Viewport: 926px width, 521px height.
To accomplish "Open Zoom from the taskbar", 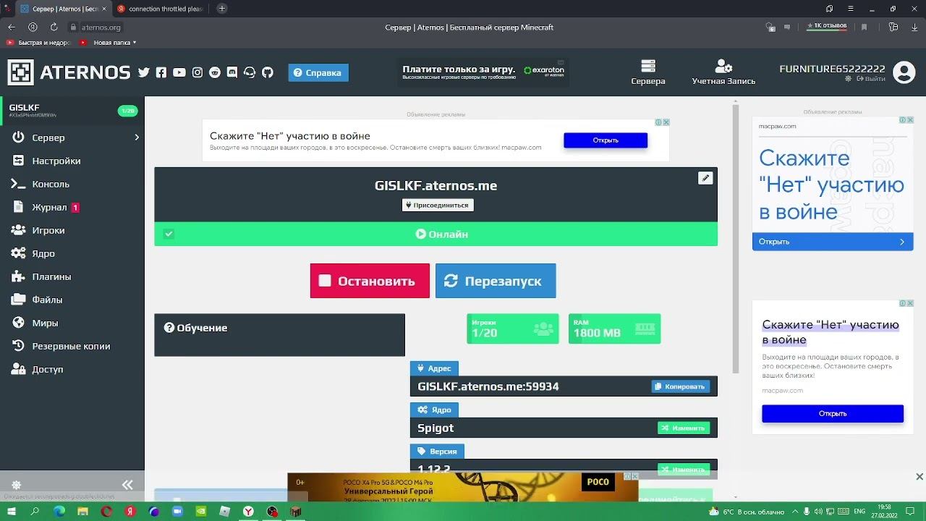I will pos(177,512).
